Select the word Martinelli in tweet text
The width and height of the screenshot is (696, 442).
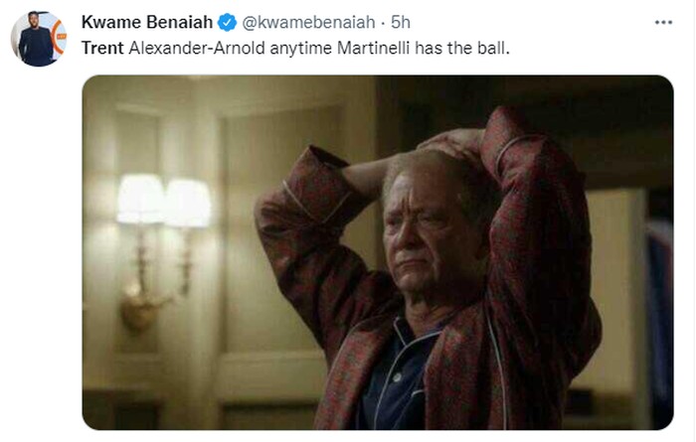coord(373,48)
